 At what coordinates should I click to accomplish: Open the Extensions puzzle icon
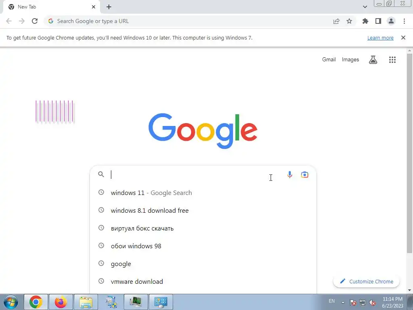[x=365, y=21]
